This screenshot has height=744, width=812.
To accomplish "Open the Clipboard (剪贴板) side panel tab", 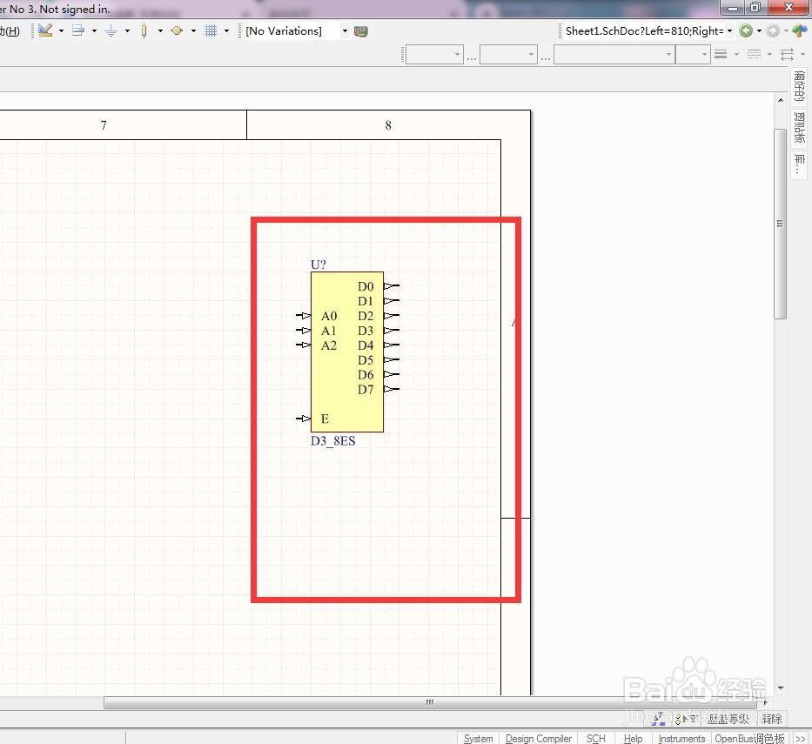I will click(799, 127).
